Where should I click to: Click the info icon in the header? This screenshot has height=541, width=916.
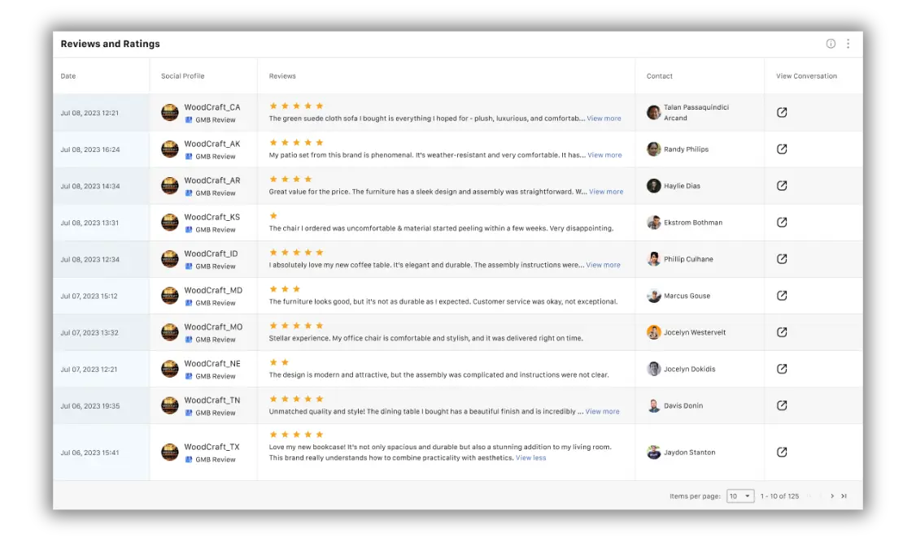831,44
